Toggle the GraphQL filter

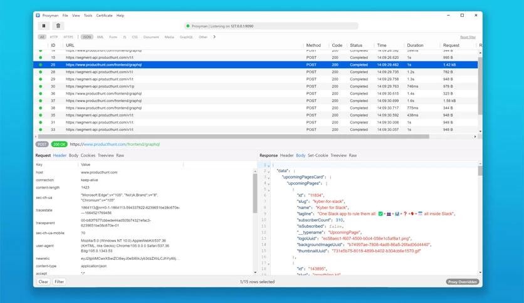coord(187,37)
